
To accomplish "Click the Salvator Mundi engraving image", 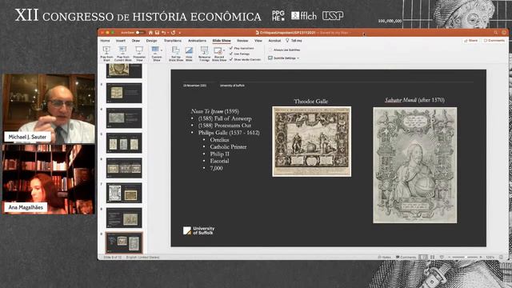I will click(x=415, y=166).
